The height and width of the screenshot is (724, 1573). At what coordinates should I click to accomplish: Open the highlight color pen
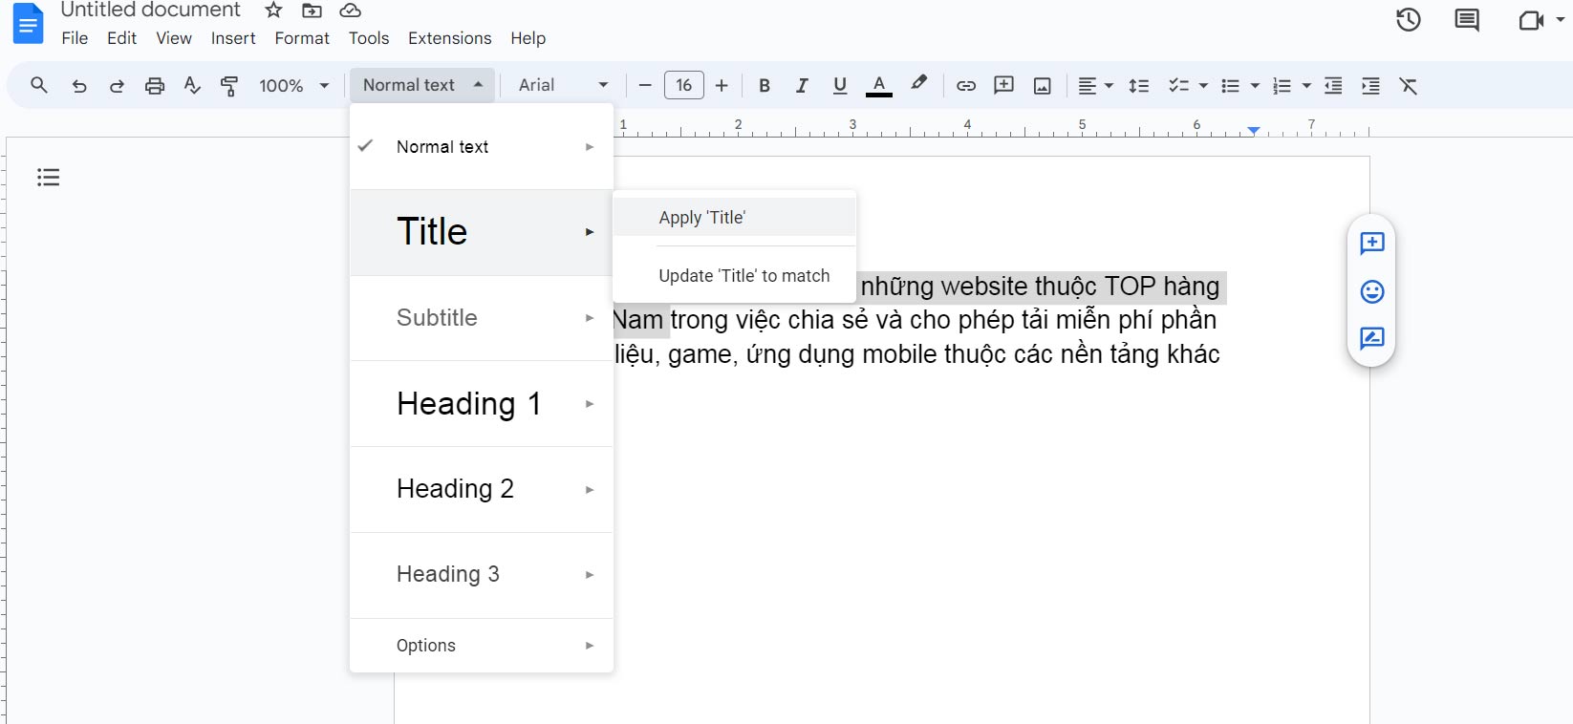[919, 84]
